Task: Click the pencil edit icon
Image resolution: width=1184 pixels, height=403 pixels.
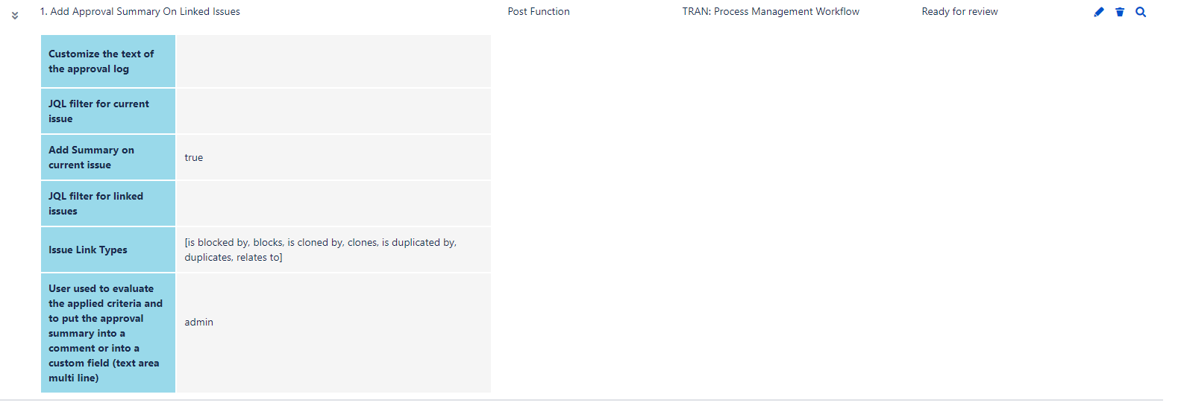Action: tap(1098, 12)
